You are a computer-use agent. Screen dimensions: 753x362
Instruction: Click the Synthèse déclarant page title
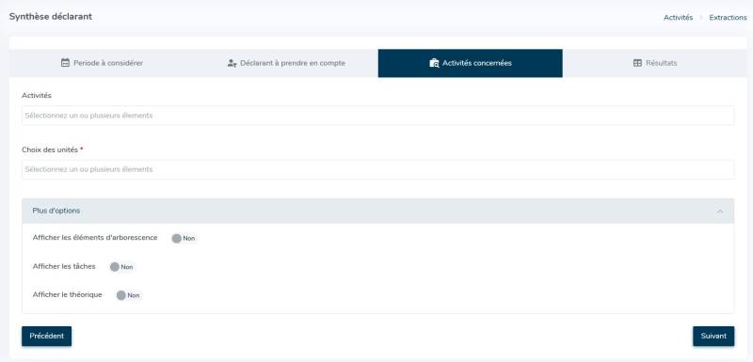click(x=51, y=16)
